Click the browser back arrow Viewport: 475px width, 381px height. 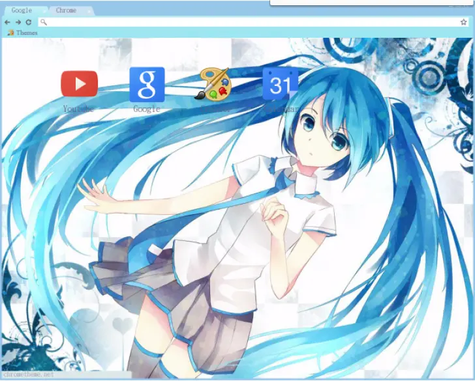tap(7, 22)
